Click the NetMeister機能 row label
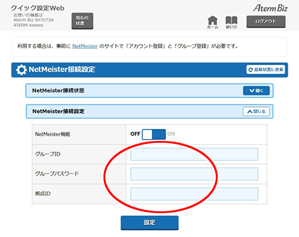The height and width of the screenshot is (237, 299). click(x=53, y=134)
